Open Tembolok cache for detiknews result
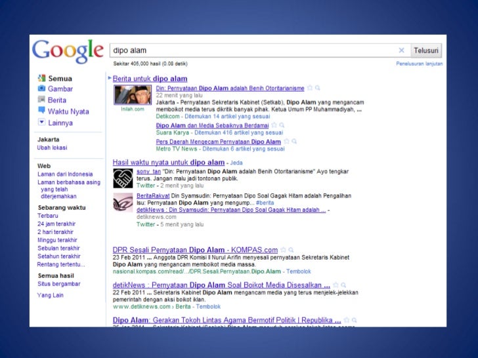 tap(208, 307)
